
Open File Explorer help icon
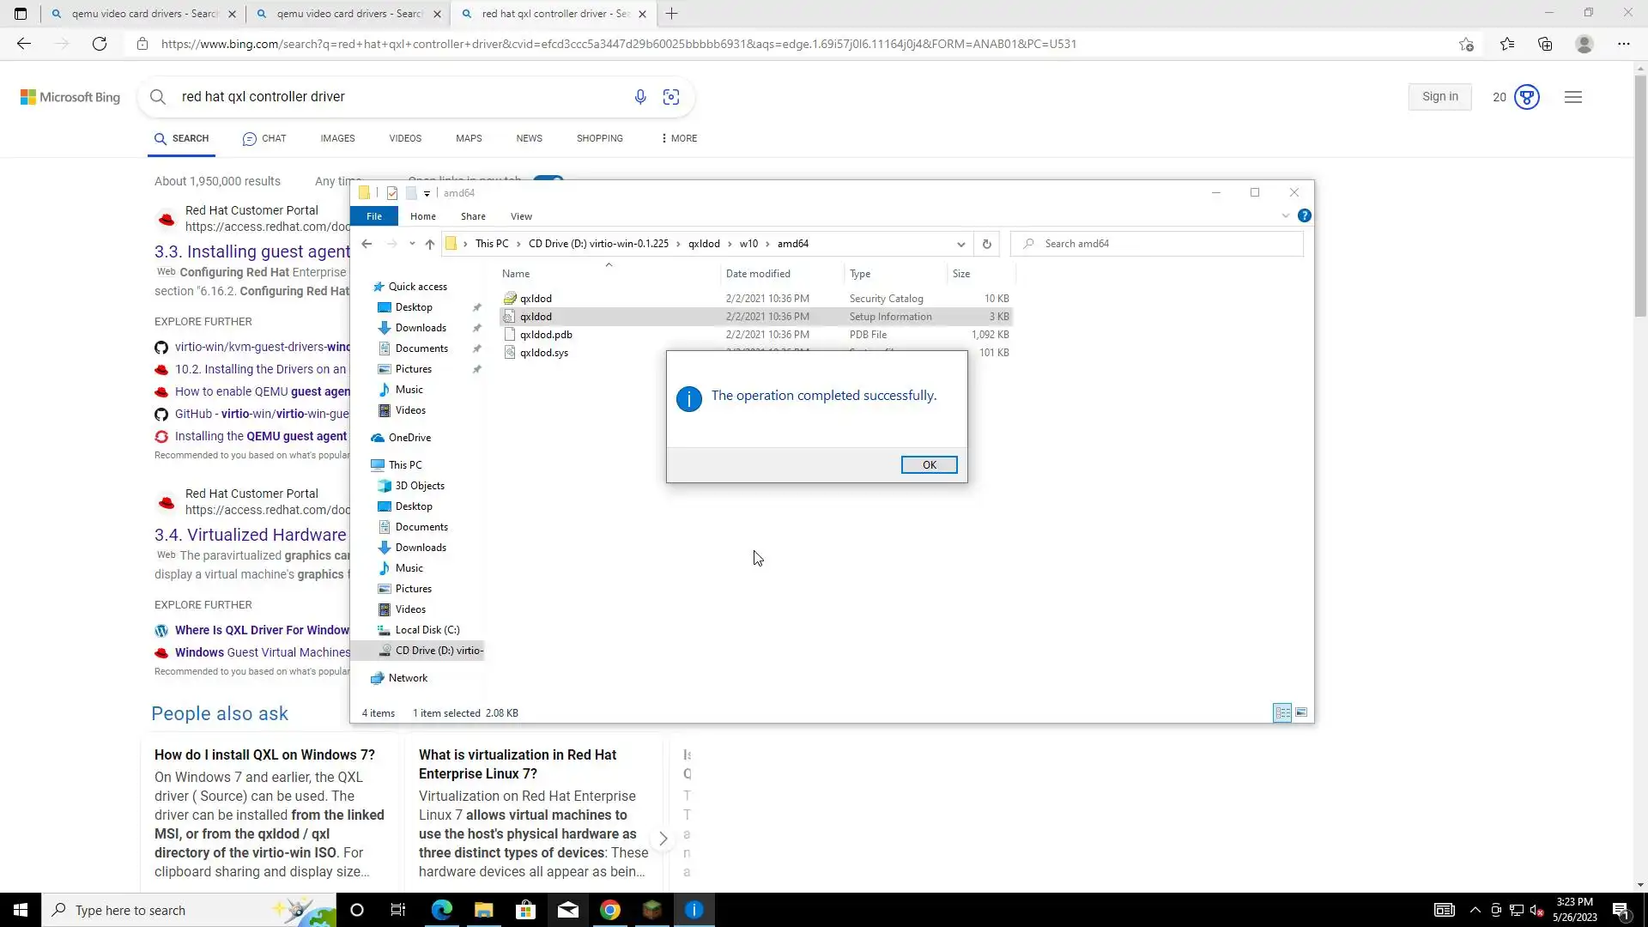point(1304,215)
